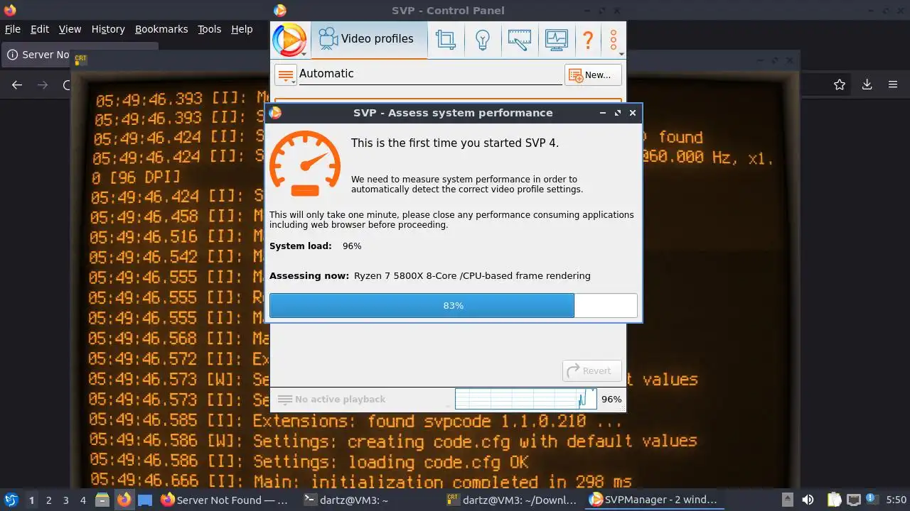The height and width of the screenshot is (511, 910).
Task: Click the SVP Control Panel title bar icon
Action: (280, 10)
